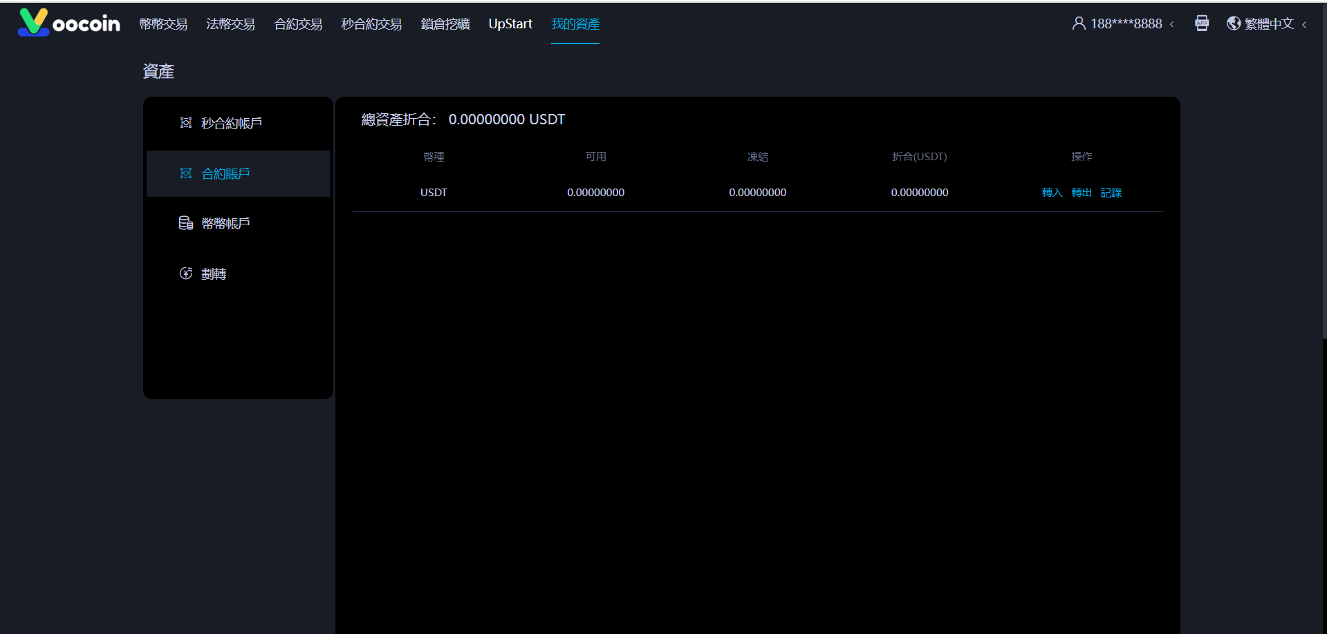Screen dimensions: 1327x634
Task: Select the 我的資產 tab
Action: (575, 24)
